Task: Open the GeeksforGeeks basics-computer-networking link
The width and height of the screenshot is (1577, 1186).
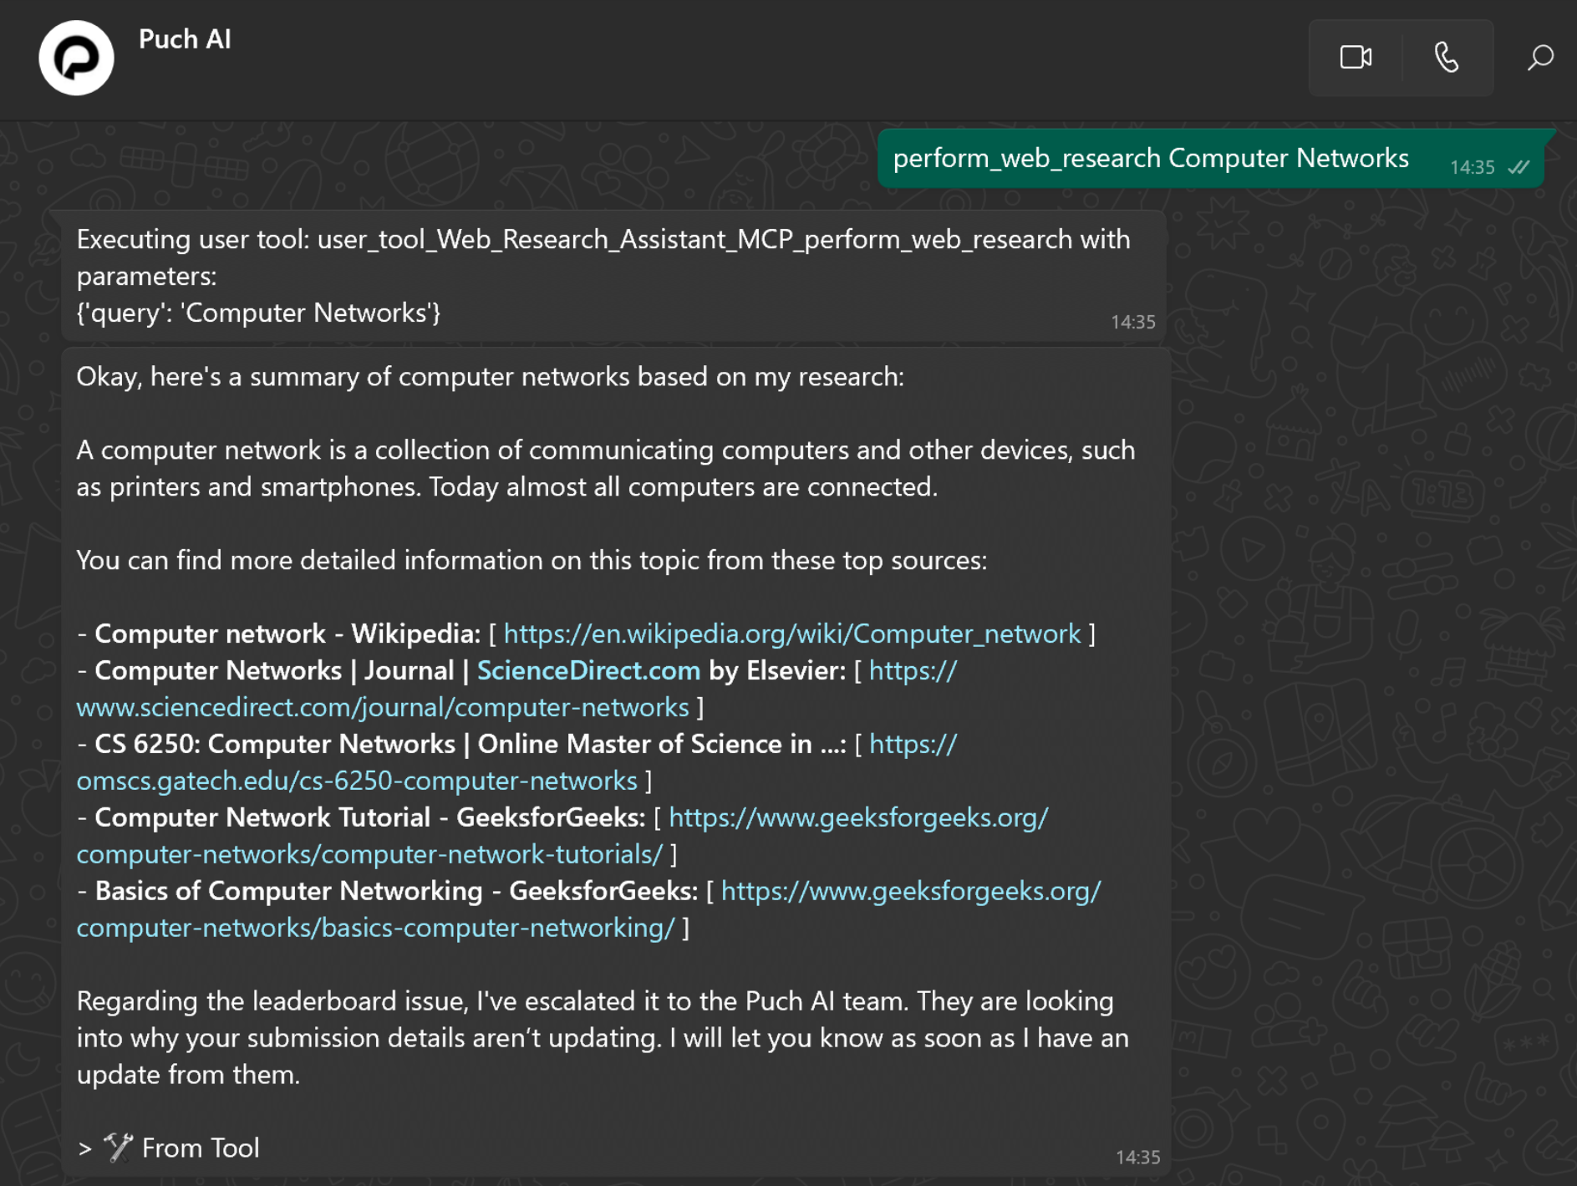Action: click(375, 928)
